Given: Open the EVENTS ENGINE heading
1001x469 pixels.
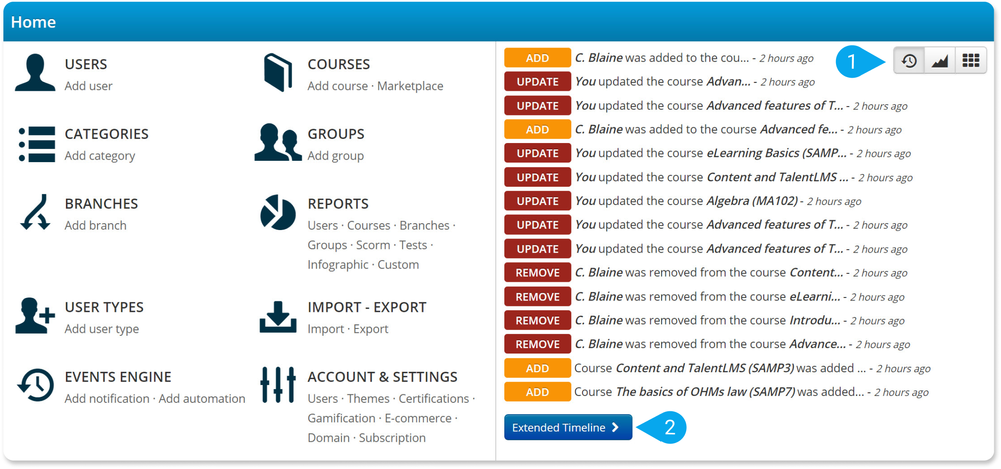Looking at the screenshot, I should (118, 377).
